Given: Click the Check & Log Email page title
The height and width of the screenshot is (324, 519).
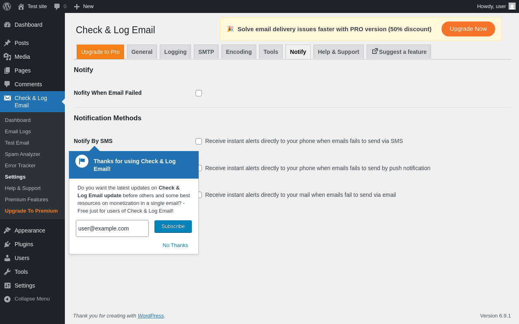Looking at the screenshot, I should [116, 30].
